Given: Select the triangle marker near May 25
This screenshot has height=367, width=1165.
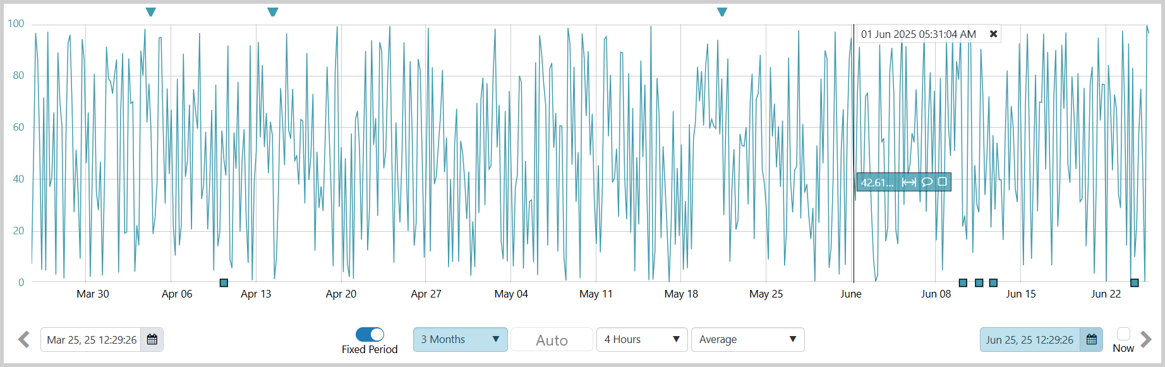Looking at the screenshot, I should coord(722,12).
